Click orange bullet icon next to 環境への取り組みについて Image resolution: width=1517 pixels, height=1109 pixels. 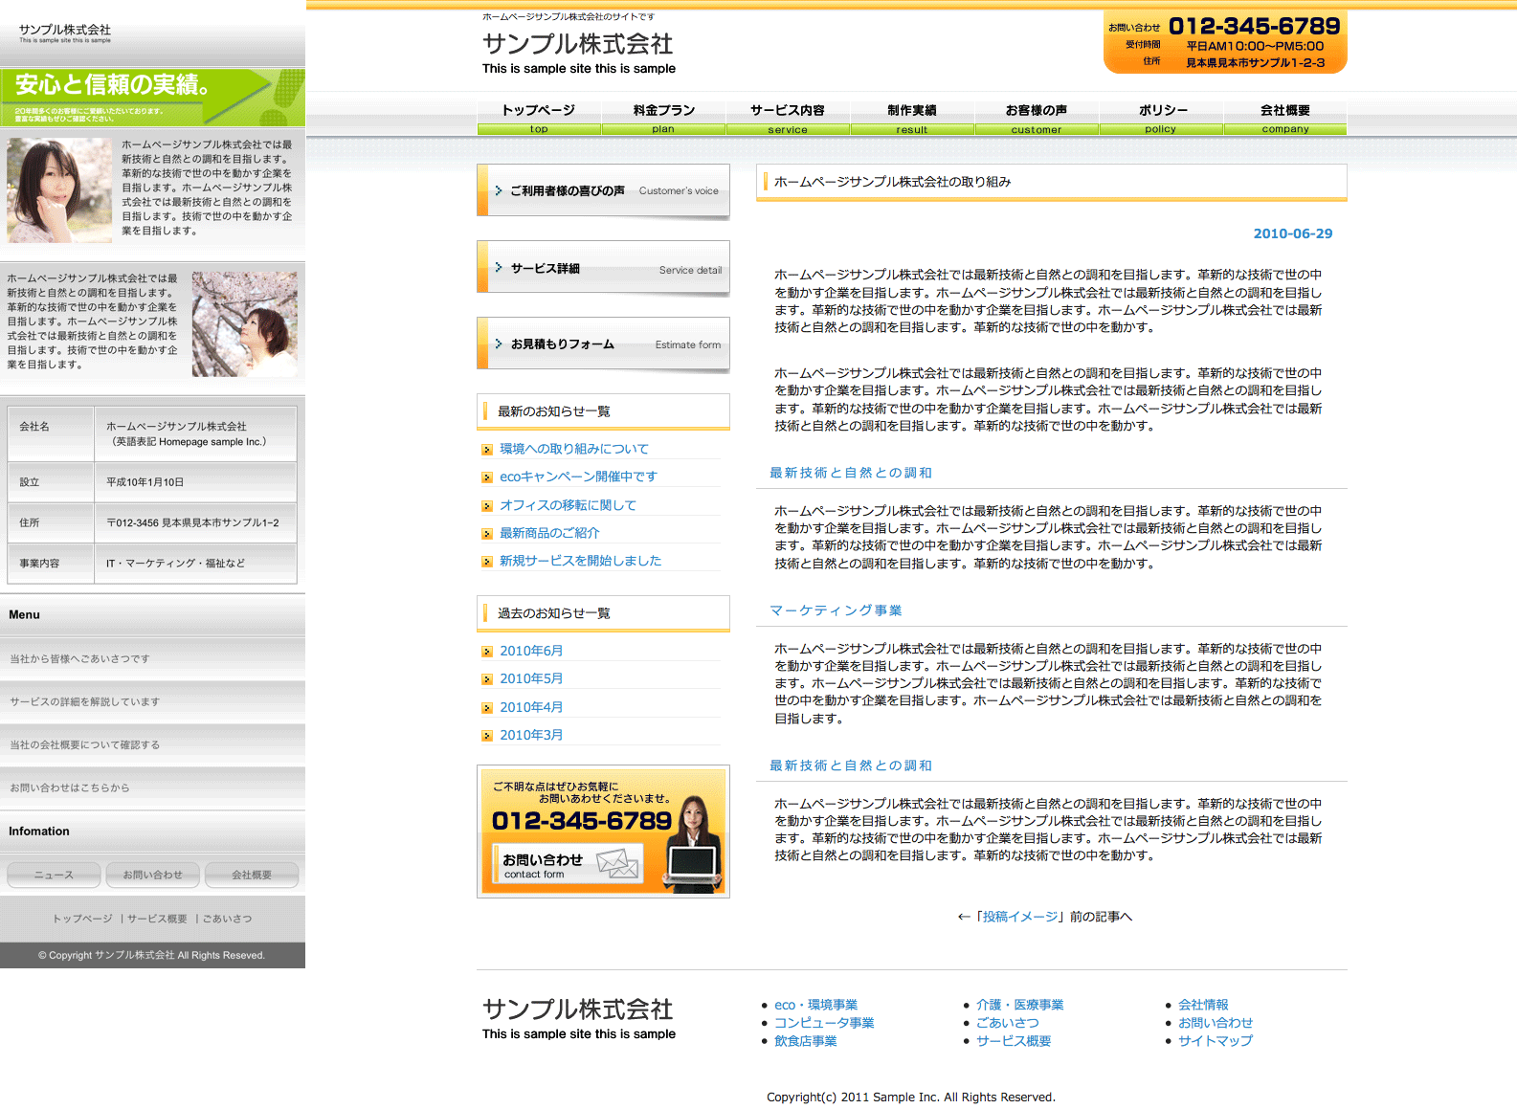pos(487,449)
